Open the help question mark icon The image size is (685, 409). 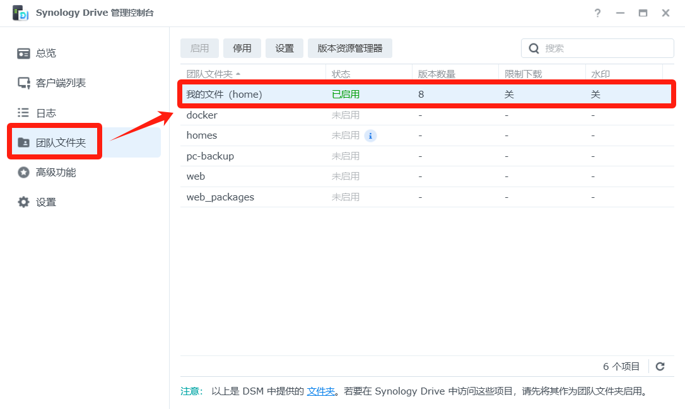click(597, 13)
